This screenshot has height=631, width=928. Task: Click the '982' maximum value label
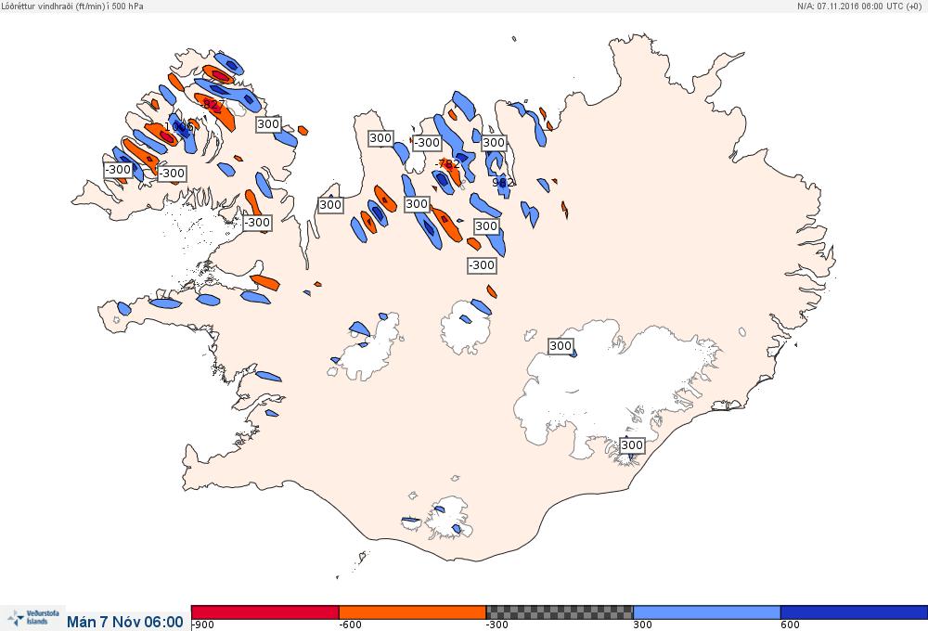click(x=504, y=182)
